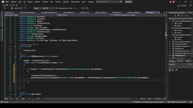
Task: Expand the Unity.VSCode.Editor tree node
Action: pos(170,44)
